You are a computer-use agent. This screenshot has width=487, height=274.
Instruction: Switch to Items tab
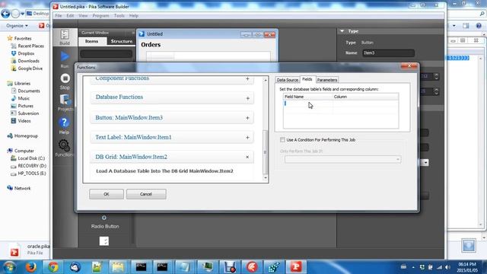[91, 41]
